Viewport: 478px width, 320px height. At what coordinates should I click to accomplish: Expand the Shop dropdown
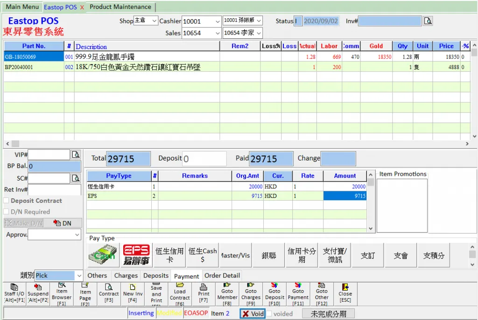[154, 21]
